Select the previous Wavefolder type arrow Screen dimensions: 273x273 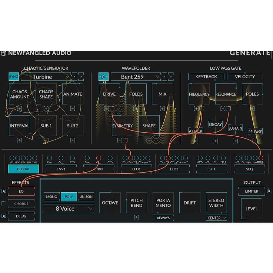[x=164, y=77]
